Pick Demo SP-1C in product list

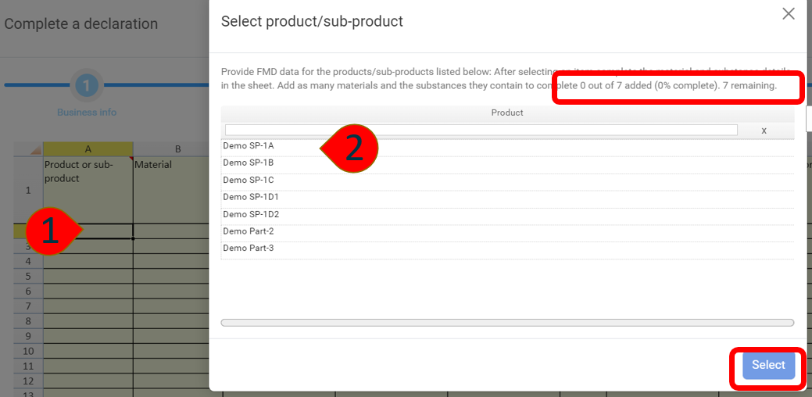(249, 180)
